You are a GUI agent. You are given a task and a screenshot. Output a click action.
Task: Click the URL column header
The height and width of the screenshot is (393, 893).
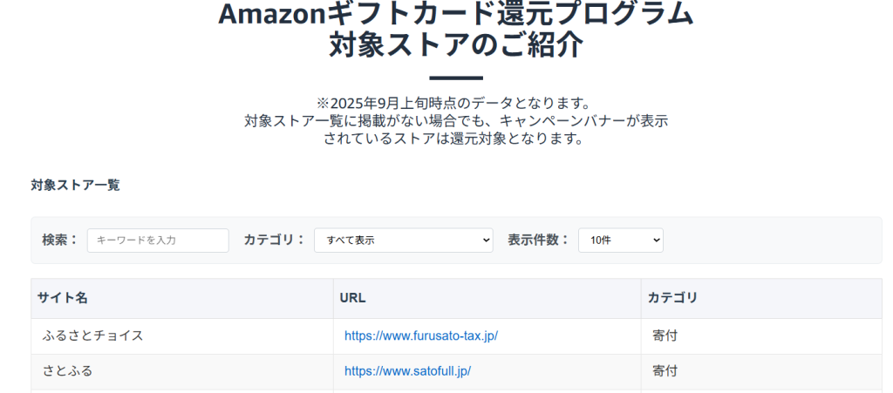point(352,298)
